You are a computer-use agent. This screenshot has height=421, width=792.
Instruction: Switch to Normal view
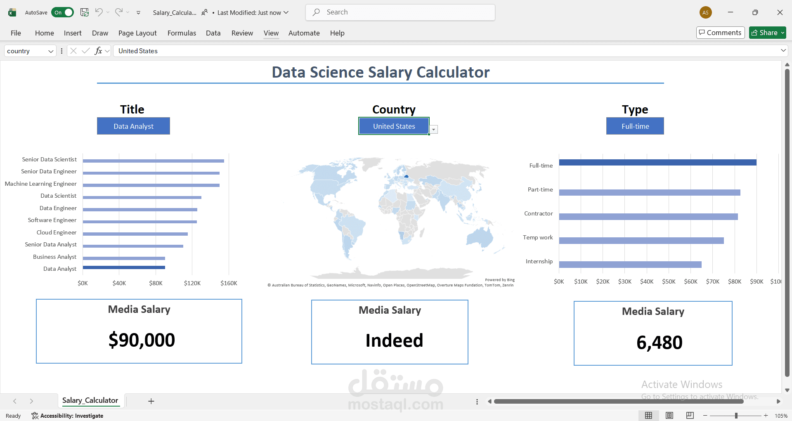tap(649, 416)
